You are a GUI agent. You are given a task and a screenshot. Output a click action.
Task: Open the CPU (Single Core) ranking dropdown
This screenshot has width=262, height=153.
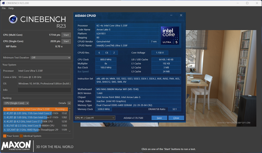click(x=16, y=103)
